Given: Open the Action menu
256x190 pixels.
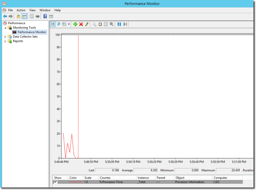Looking at the screenshot, I should coord(21,10).
